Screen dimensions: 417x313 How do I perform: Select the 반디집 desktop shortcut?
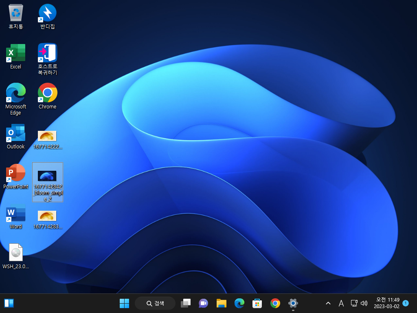[x=47, y=16]
